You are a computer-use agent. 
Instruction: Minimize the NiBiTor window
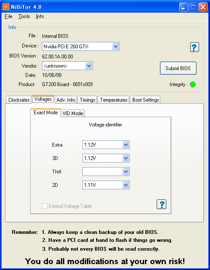coord(184,7)
